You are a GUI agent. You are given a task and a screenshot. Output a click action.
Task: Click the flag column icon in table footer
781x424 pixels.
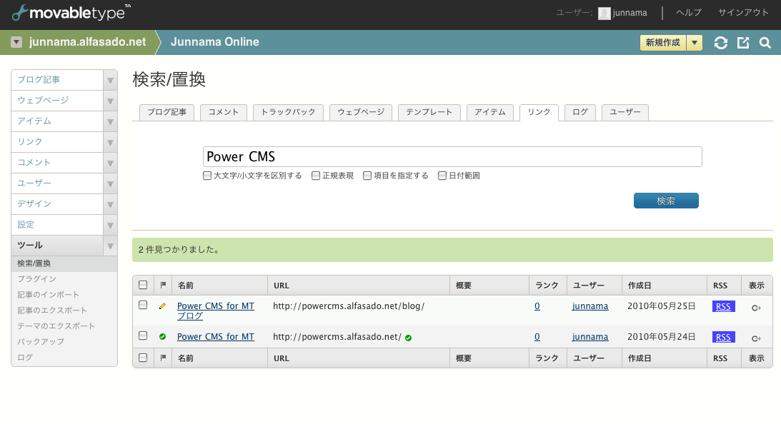[x=163, y=358]
